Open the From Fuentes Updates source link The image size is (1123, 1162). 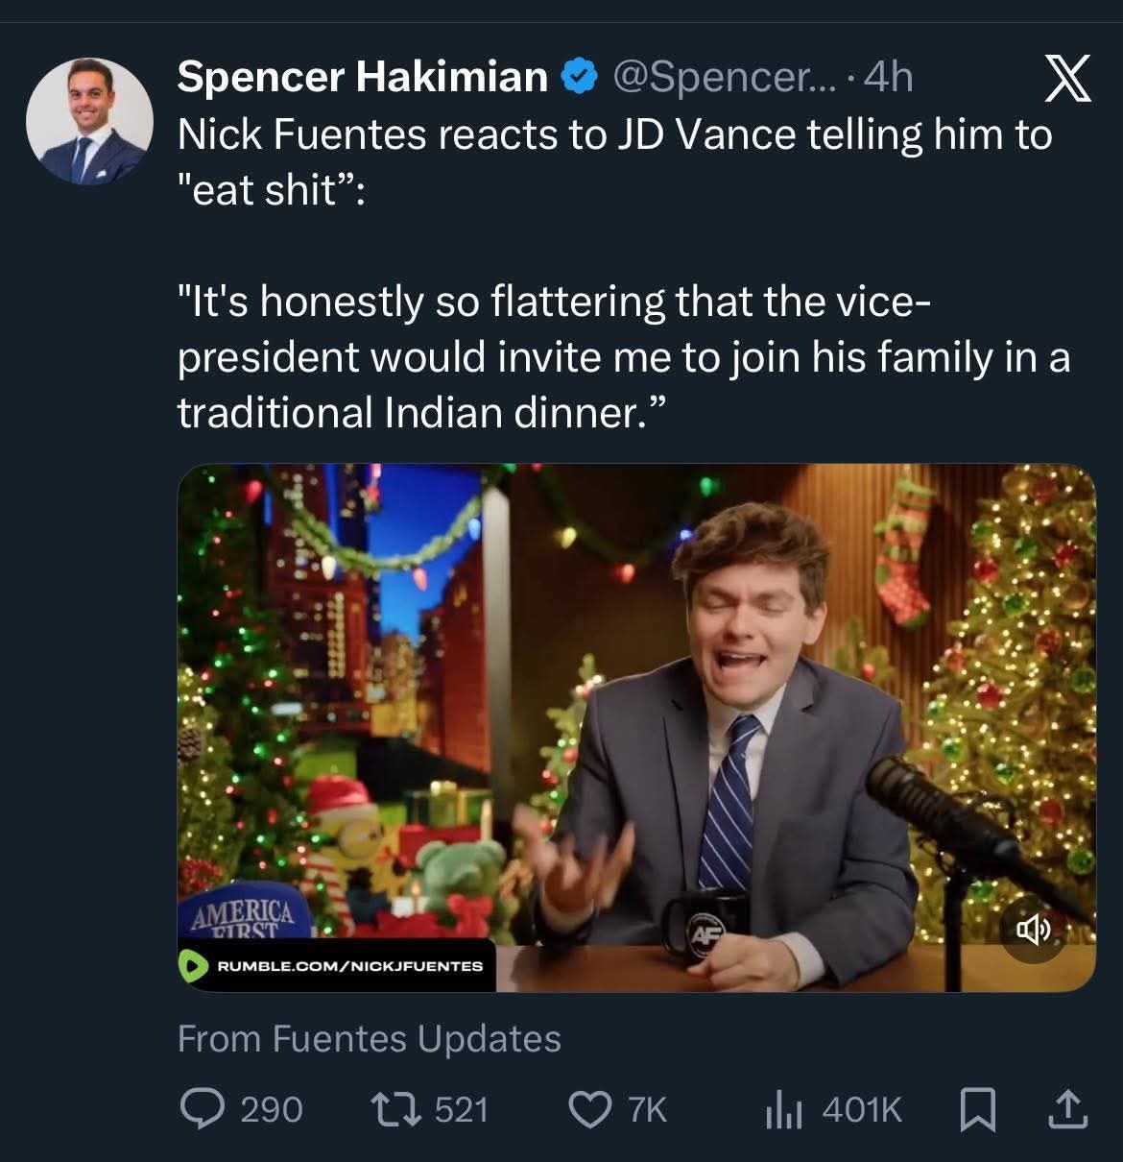370,1038
